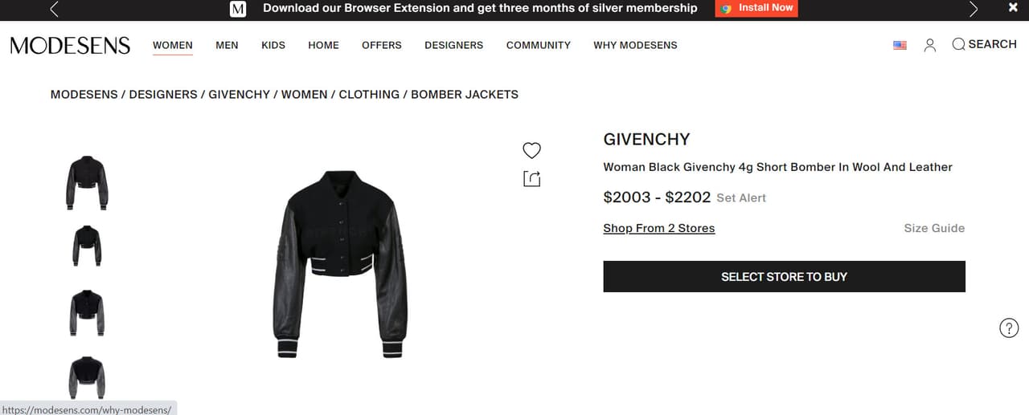The width and height of the screenshot is (1029, 415).
Task: Open search via magnifier icon
Action: tap(958, 44)
